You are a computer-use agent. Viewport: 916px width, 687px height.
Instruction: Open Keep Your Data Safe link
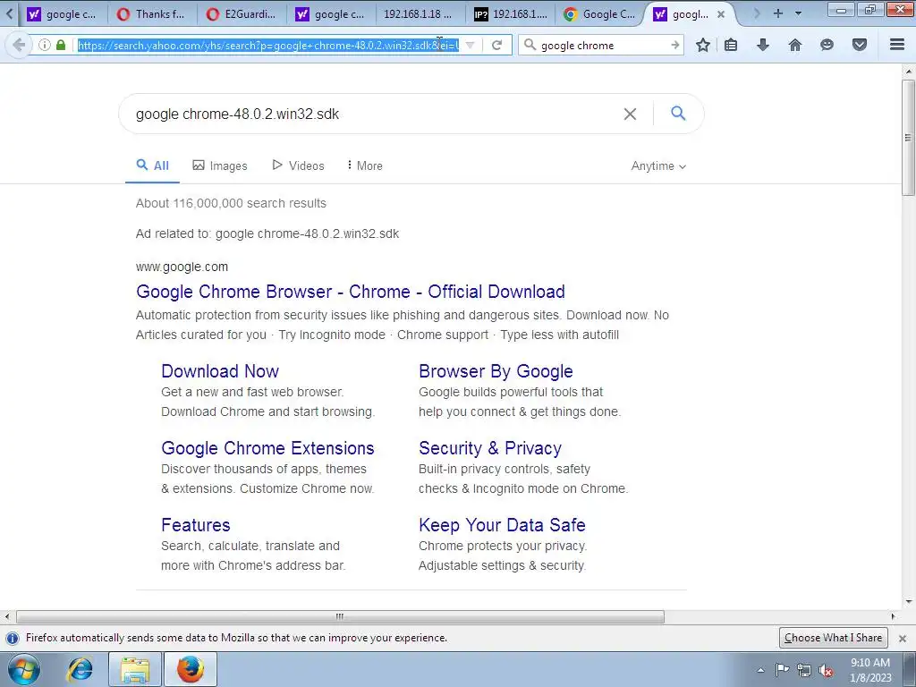[x=503, y=524]
